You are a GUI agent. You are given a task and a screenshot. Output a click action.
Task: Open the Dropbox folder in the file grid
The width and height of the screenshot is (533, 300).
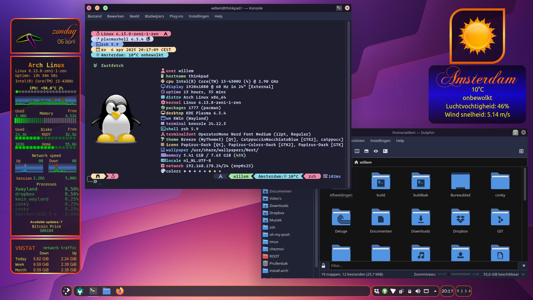[460, 221]
